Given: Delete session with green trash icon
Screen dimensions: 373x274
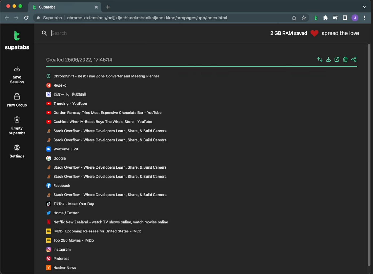Looking at the screenshot, I should pos(345,59).
